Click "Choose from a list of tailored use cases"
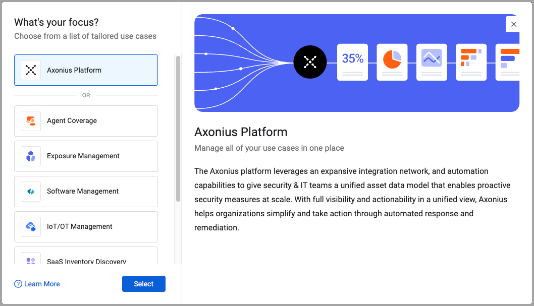This screenshot has height=306, width=534. [x=85, y=36]
